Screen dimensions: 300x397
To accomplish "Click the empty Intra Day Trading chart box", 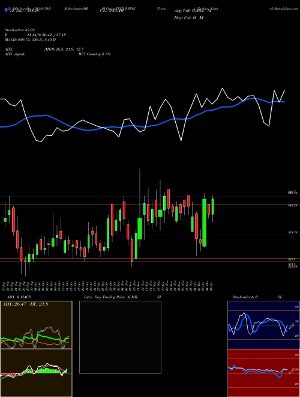I will pos(120,337).
